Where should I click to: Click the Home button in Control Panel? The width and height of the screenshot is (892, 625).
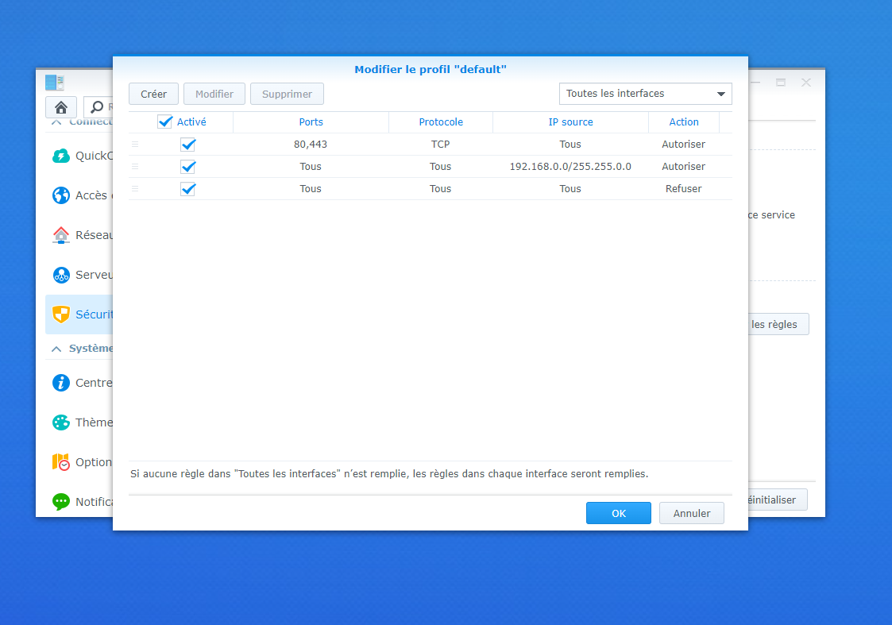pyautogui.click(x=61, y=106)
